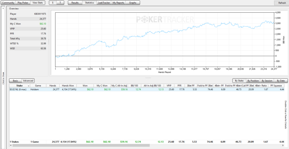Switch to the Play Poker tab
The image size is (289, 149).
[23, 3]
